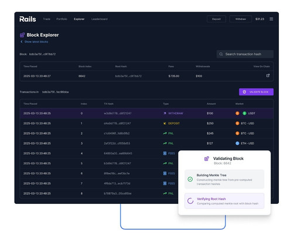Click the PNL trend icon in row 8
This screenshot has height=242, width=293.
tap(165, 193)
